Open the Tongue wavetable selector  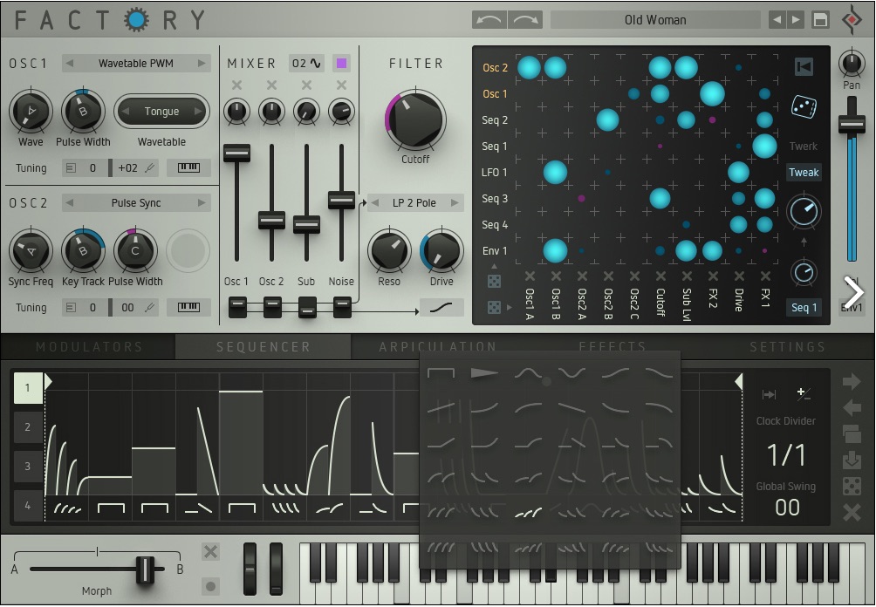click(x=161, y=111)
